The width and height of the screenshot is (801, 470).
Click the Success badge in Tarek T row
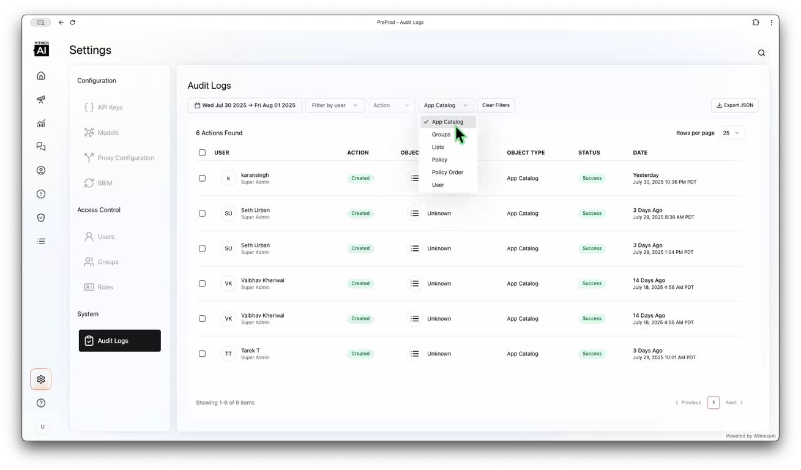[x=592, y=354]
